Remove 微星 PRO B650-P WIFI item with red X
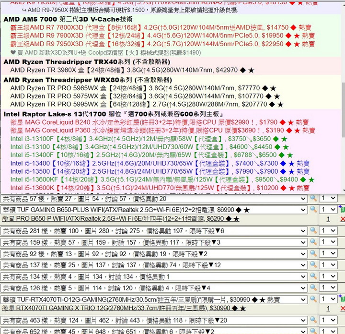The width and height of the screenshot is (345, 334). (343, 219)
